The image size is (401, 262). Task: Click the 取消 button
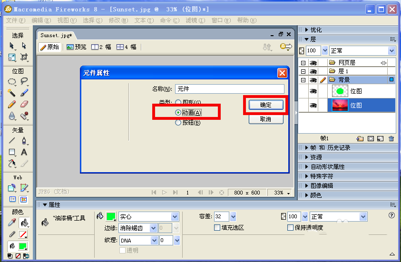coord(266,119)
